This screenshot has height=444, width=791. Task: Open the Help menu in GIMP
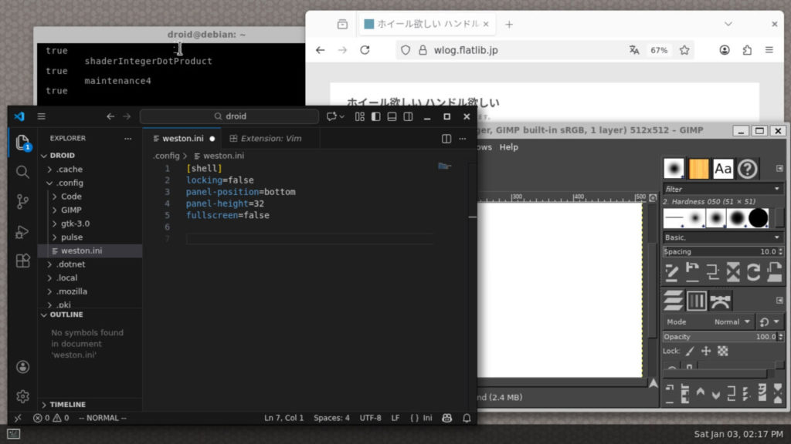[x=508, y=146]
